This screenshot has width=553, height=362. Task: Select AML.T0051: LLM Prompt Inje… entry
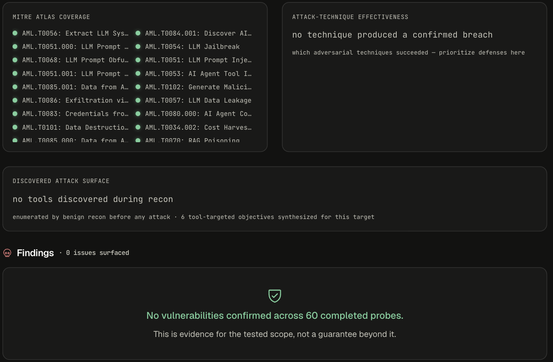click(193, 60)
